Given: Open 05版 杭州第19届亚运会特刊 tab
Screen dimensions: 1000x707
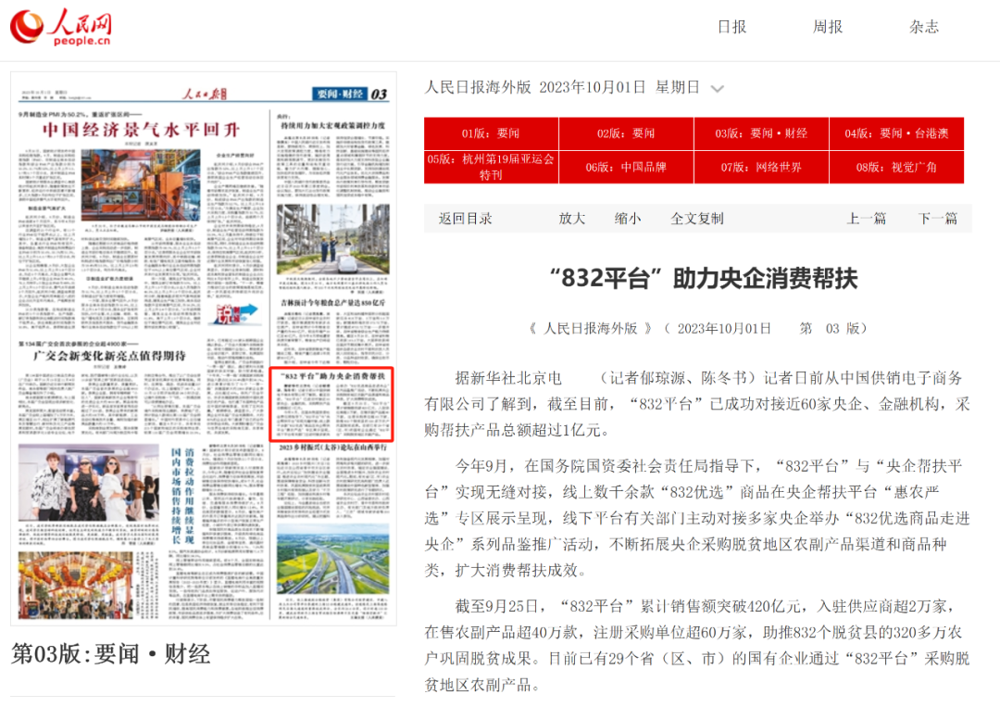Looking at the screenshot, I should click(491, 167).
